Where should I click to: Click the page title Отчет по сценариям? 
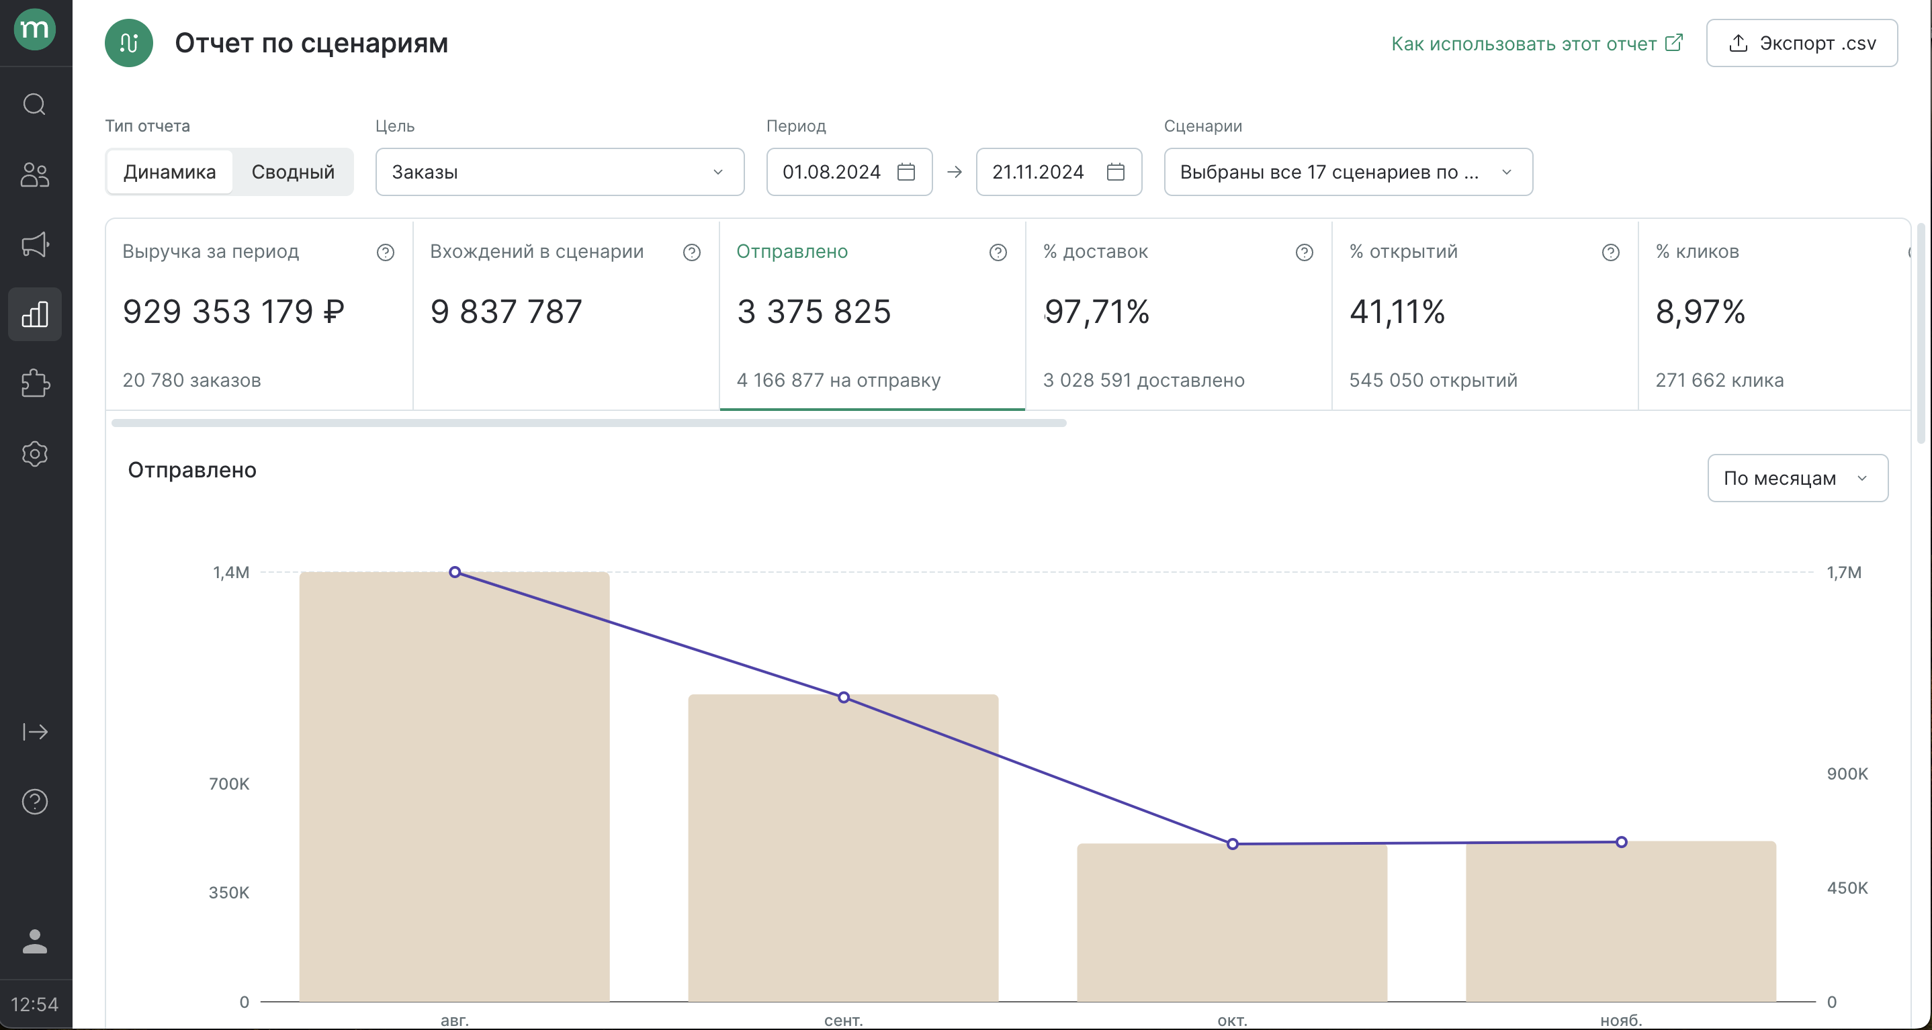pyautogui.click(x=311, y=43)
